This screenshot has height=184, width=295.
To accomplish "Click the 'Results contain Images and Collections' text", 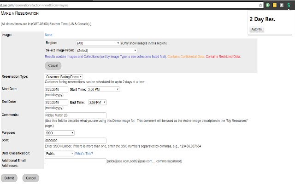I will pos(106,57).
